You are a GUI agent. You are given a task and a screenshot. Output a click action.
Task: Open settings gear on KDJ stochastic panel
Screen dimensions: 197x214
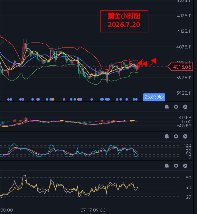pos(176,136)
